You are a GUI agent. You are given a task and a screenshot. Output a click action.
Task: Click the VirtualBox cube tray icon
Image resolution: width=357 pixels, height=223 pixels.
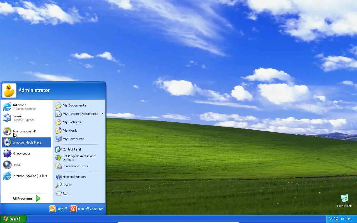coord(336,219)
